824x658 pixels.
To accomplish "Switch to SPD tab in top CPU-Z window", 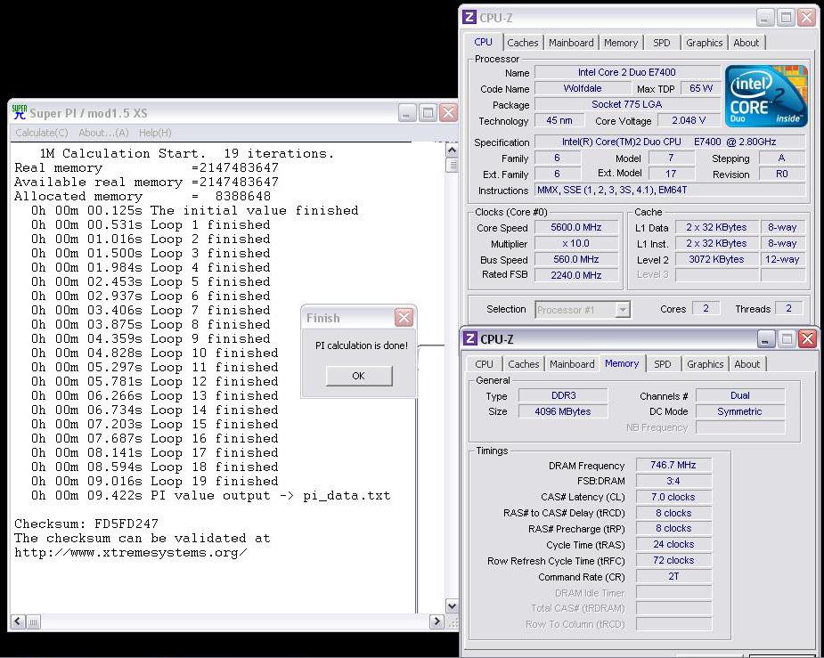I will click(x=661, y=43).
